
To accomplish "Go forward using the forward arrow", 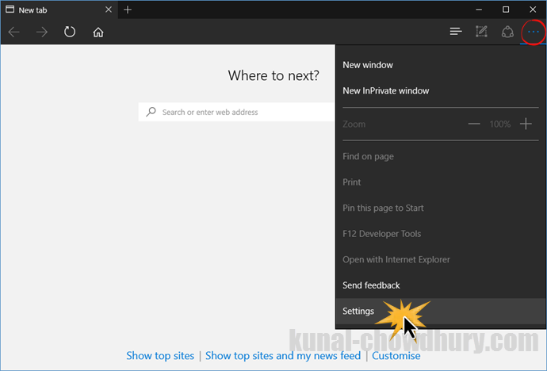I will (42, 32).
